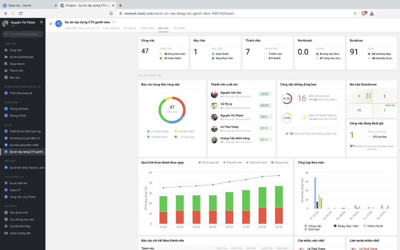Switch to the Thảo luận tab

tap(111, 28)
